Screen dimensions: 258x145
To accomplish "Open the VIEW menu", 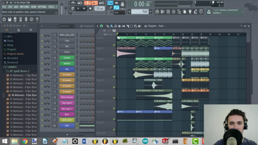I will pyautogui.click(x=33, y=7).
